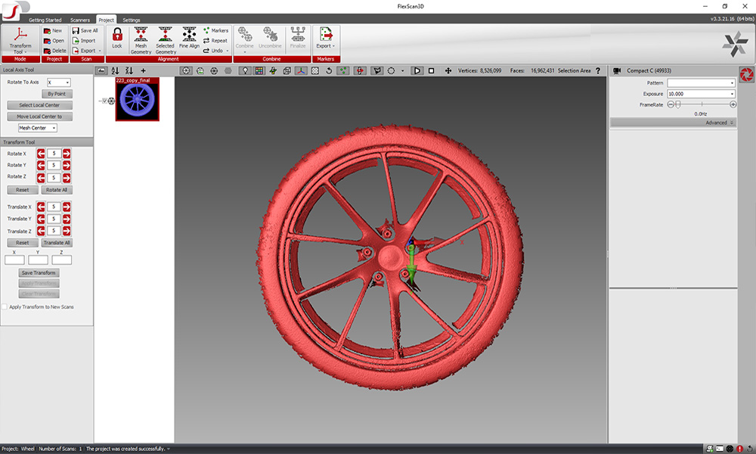Select the 223_copy_final scan thumbnail
Image resolution: width=756 pixels, height=454 pixels.
point(136,101)
